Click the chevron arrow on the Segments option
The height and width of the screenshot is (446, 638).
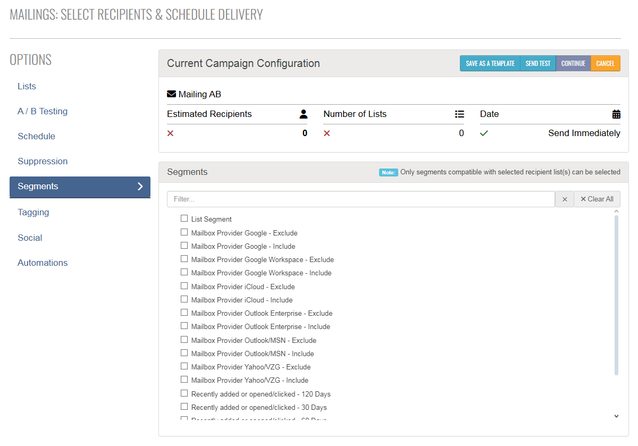[x=140, y=186]
